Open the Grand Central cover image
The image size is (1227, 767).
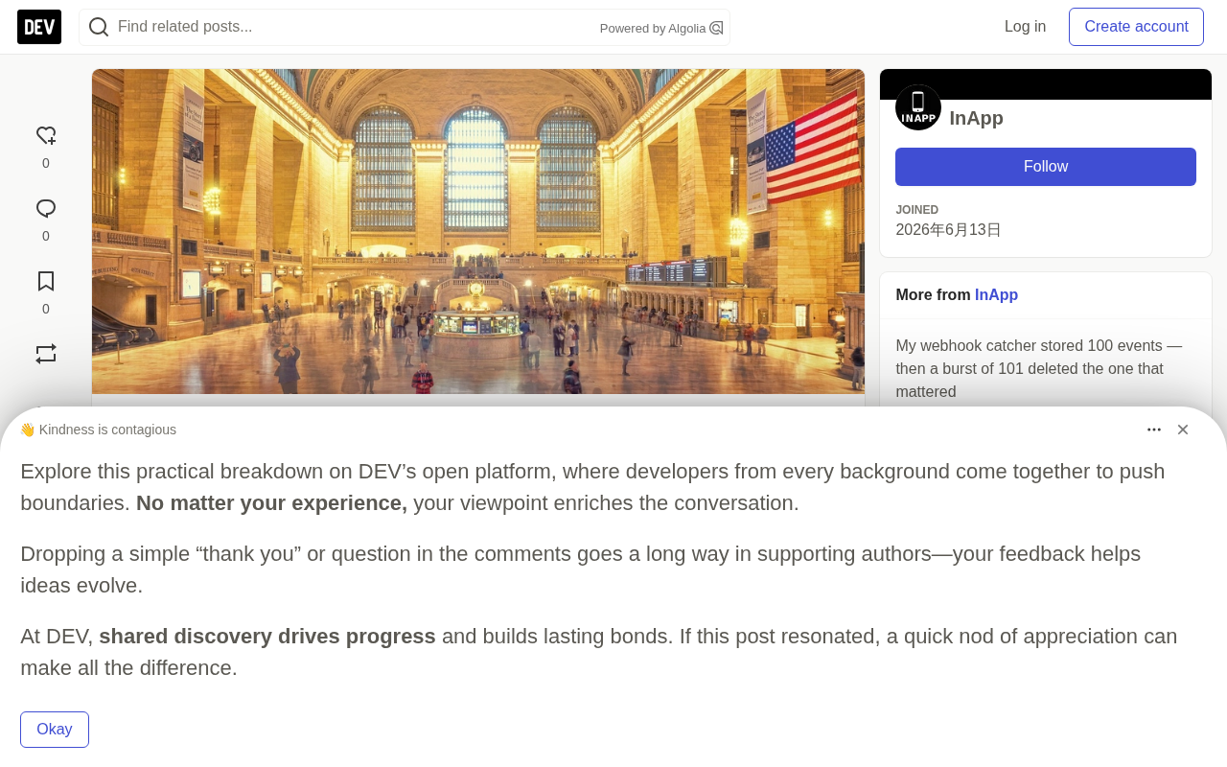pos(478,231)
